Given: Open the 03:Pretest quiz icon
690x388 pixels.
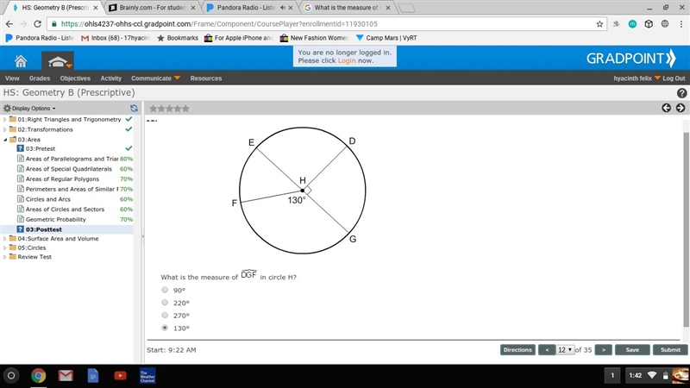Looking at the screenshot, I should coord(20,148).
